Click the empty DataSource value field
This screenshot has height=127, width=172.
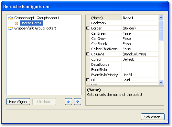tap(140, 64)
